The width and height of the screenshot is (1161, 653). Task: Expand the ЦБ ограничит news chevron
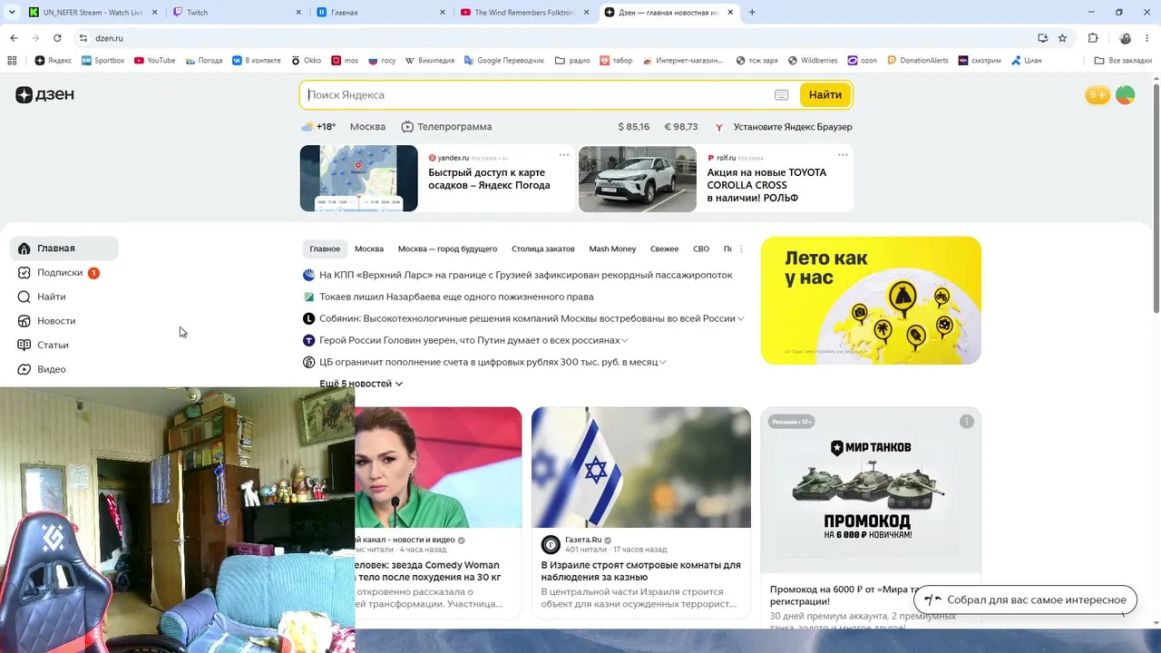663,363
